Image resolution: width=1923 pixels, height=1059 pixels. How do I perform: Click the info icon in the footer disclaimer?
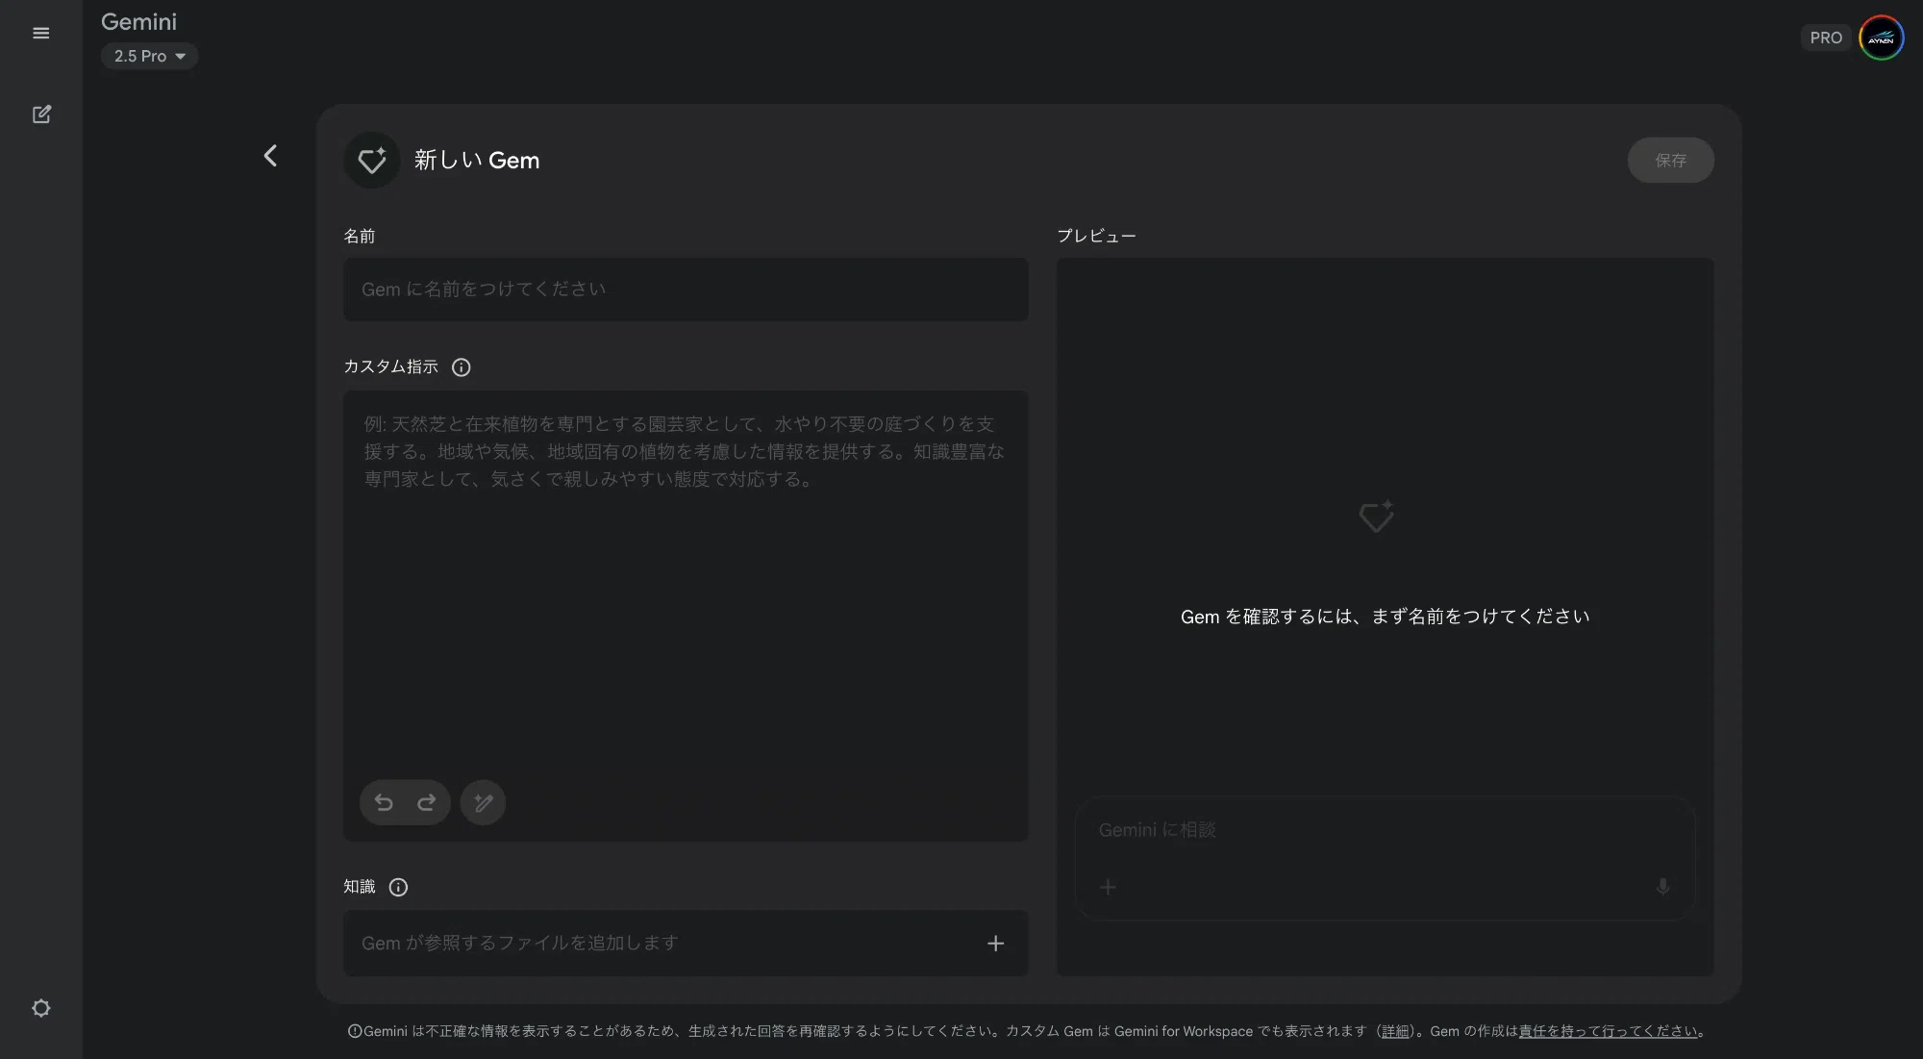pos(355,1031)
